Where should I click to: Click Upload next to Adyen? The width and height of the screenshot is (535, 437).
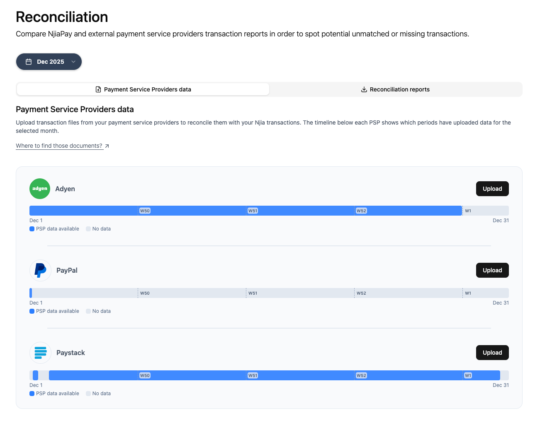492,188
